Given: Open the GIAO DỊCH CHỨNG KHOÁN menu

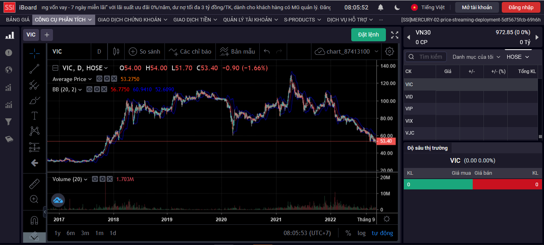Looking at the screenshot, I should 133,19.
